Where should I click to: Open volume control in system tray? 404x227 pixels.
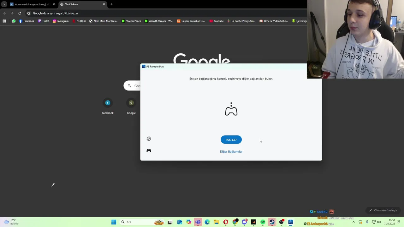[x=379, y=222]
